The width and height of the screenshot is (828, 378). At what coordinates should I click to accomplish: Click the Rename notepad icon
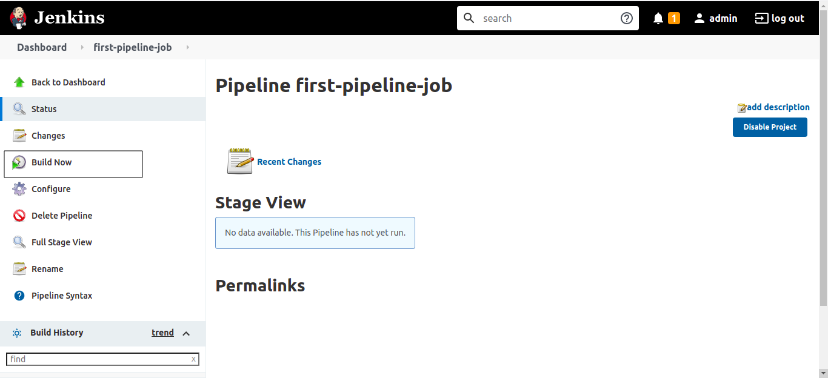pyautogui.click(x=19, y=269)
